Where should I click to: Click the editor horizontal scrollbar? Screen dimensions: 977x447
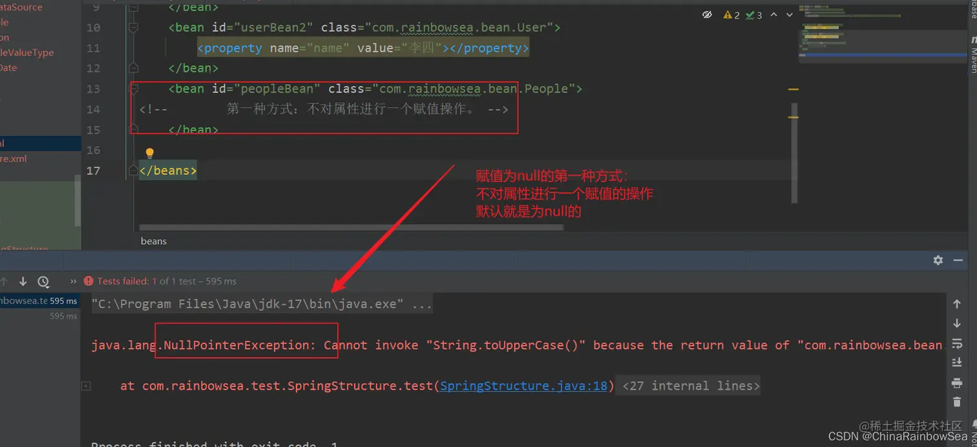click(351, 227)
